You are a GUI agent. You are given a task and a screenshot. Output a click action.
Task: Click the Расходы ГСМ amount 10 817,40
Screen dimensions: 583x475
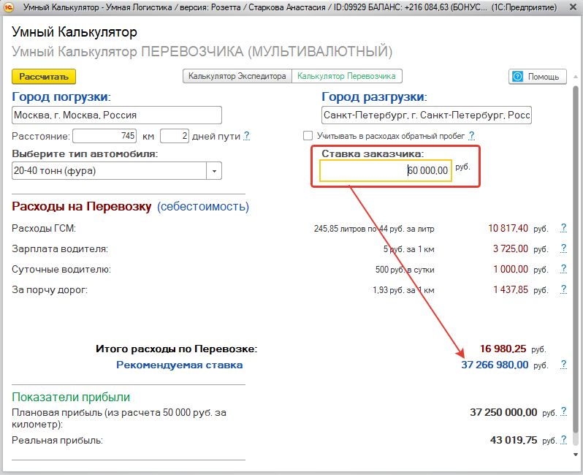point(508,229)
